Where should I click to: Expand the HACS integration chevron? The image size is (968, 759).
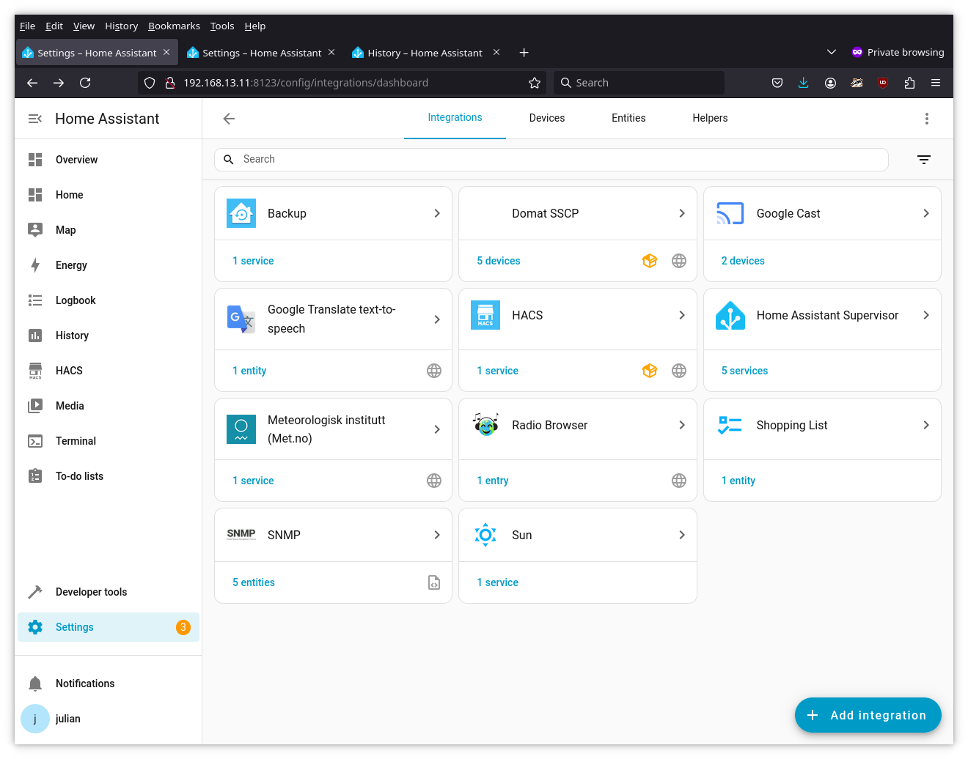pos(682,315)
